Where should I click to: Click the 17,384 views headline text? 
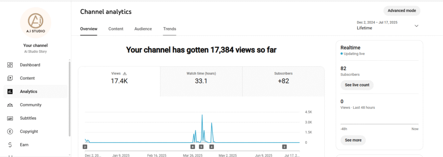click(x=201, y=50)
